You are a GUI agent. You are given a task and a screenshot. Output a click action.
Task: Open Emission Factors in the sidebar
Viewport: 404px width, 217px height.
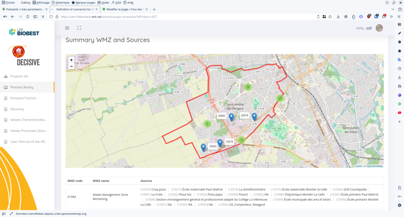tap(23, 98)
